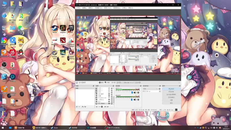
Task: Show hidden system tray icons chevron
Action: point(195,128)
